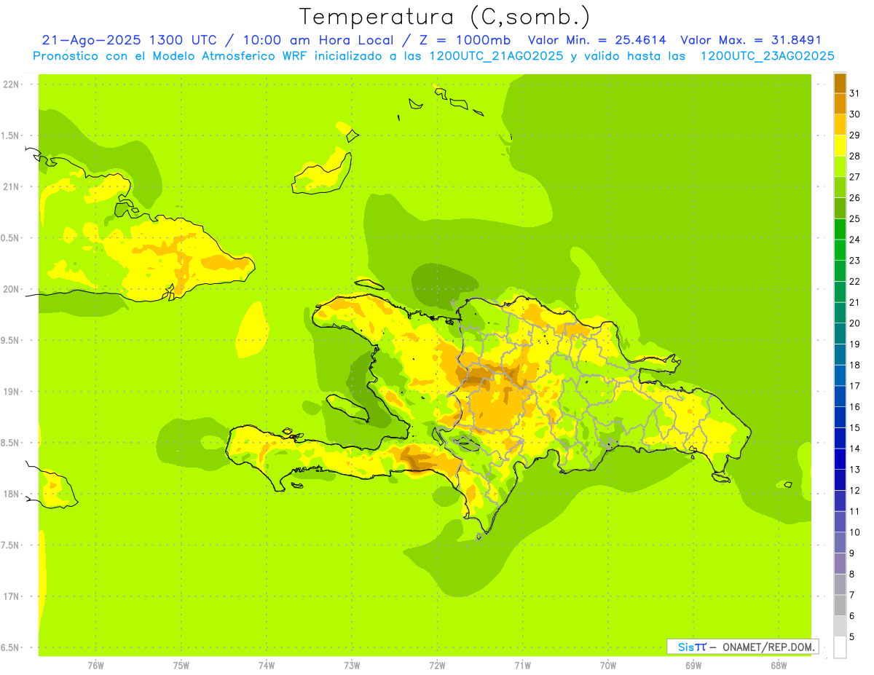Image resolution: width=874 pixels, height=675 pixels.
Task: Click the gray swatch between 6 and 7
Action: point(840,606)
